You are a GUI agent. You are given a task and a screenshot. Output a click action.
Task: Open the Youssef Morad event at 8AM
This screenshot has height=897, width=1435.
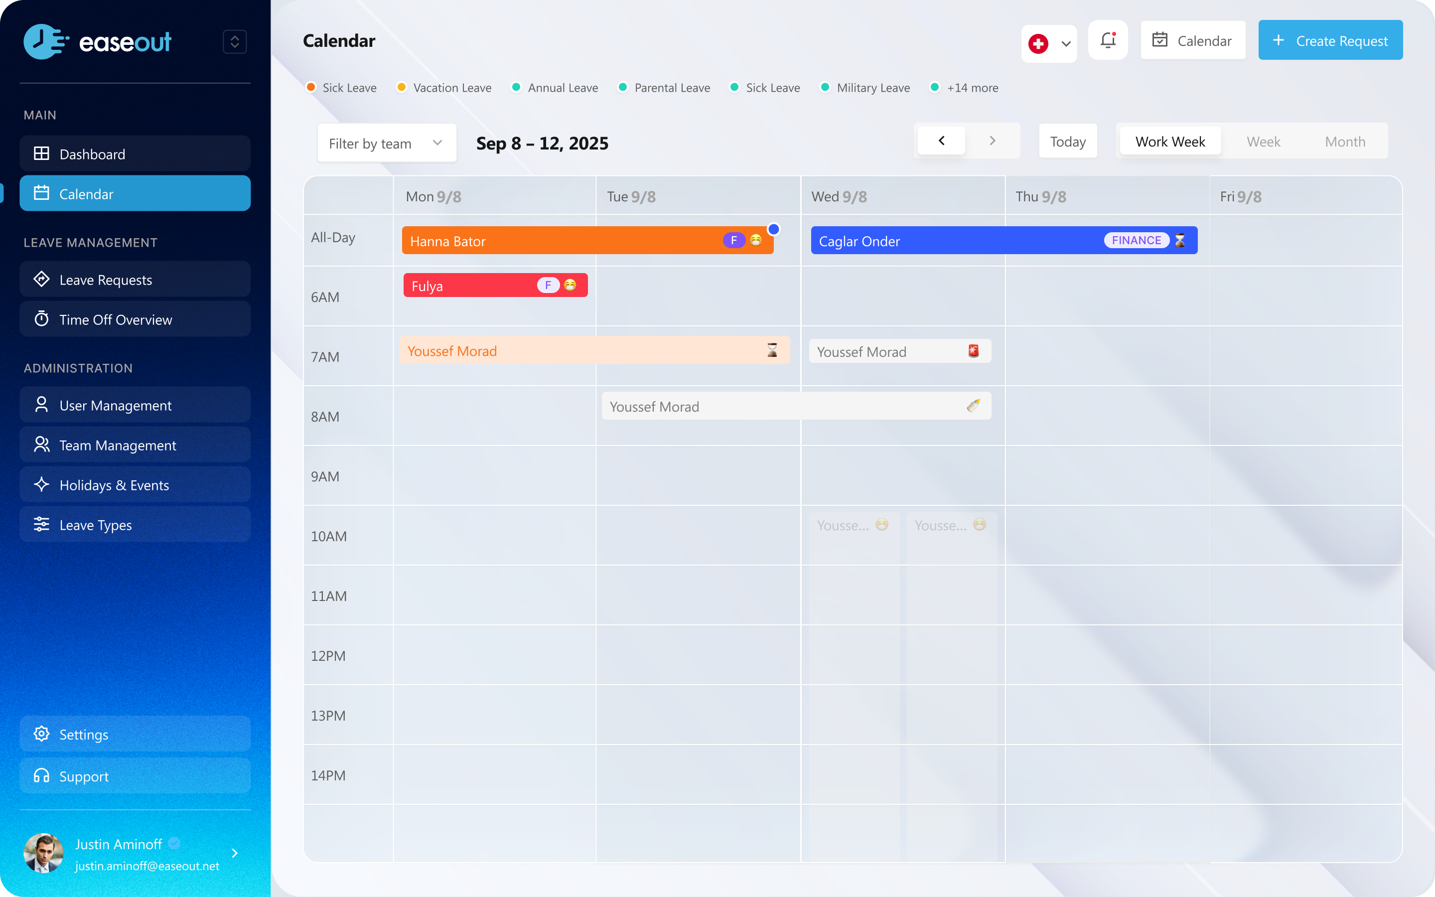(x=796, y=406)
